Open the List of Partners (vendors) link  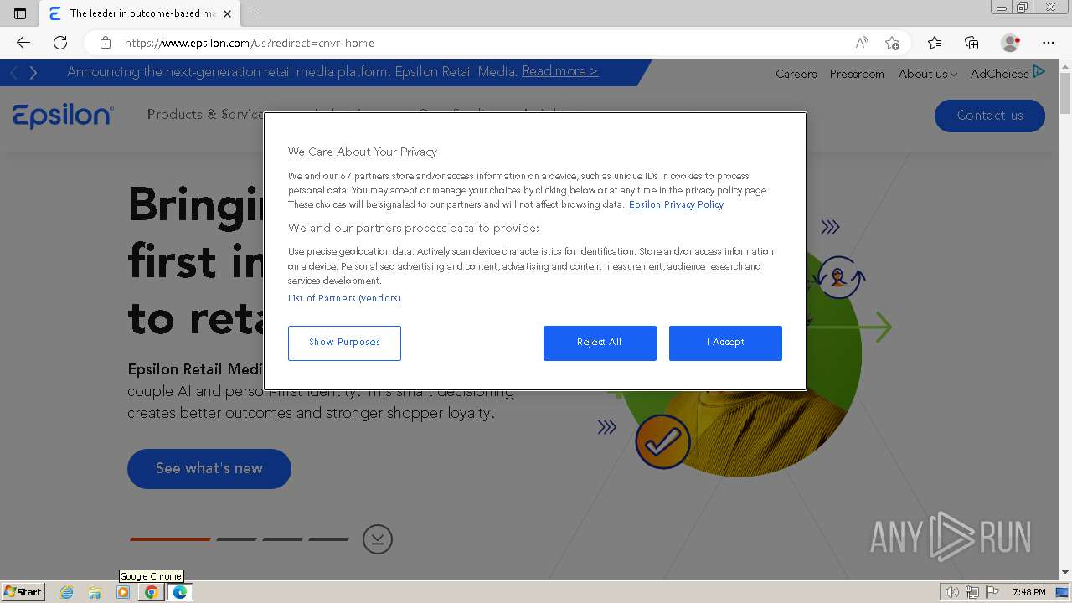[x=344, y=298]
